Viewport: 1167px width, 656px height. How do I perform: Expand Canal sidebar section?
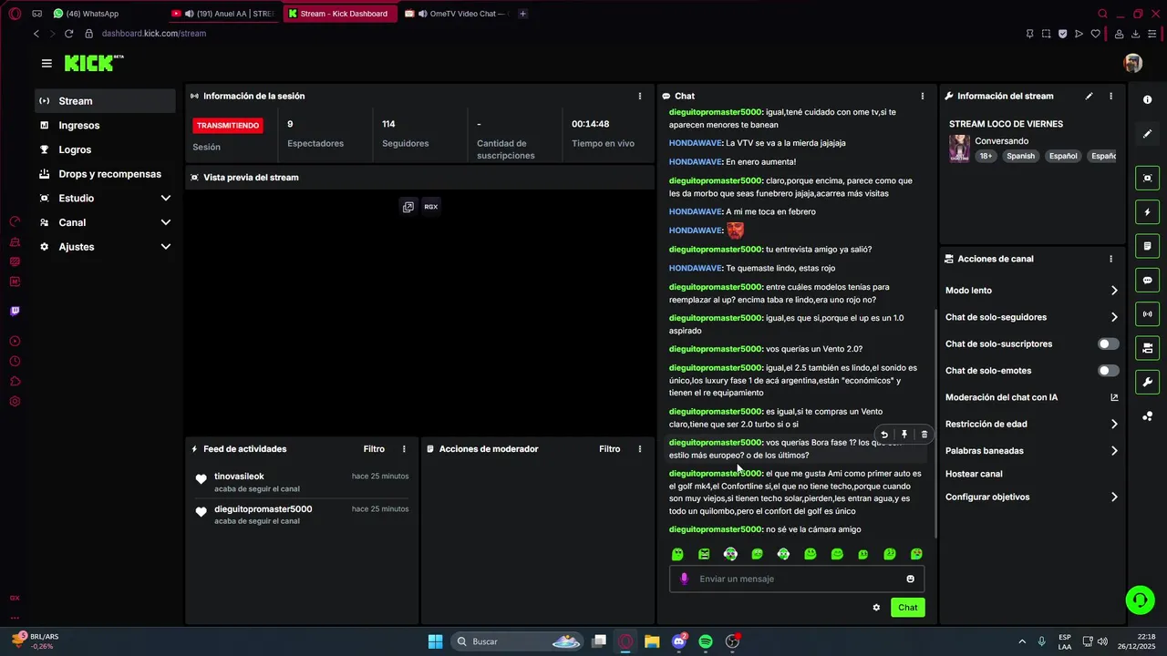165,222
